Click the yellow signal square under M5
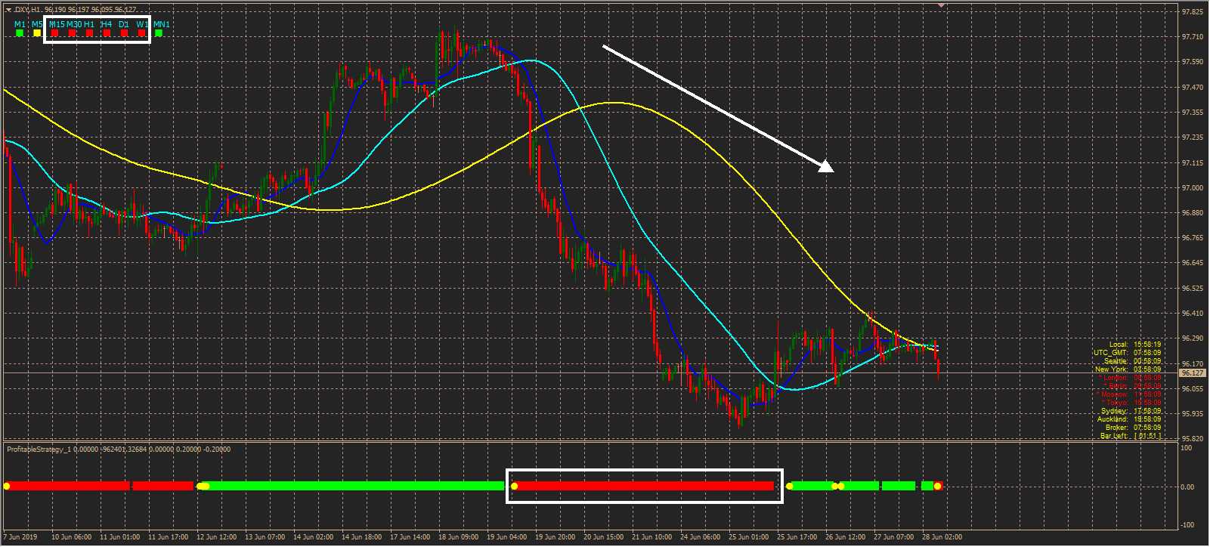The height and width of the screenshot is (547, 1210). click(x=37, y=33)
